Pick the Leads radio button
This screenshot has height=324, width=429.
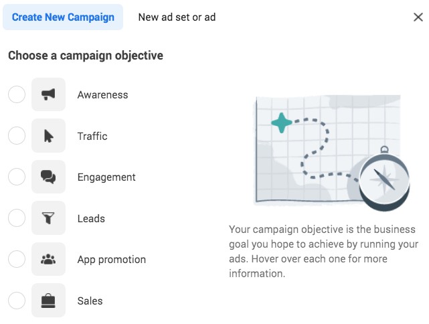click(17, 218)
